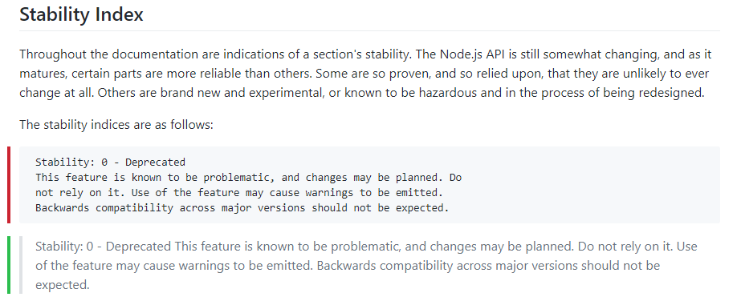Click the final 'expected.' blockquote line
Viewport: 737px width, 305px height.
tap(62, 285)
